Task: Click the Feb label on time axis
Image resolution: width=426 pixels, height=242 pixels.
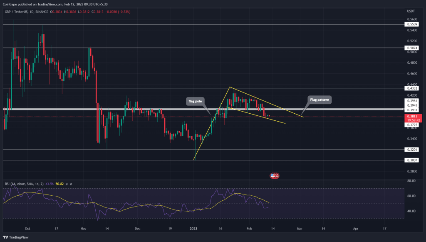Action: coord(250,228)
